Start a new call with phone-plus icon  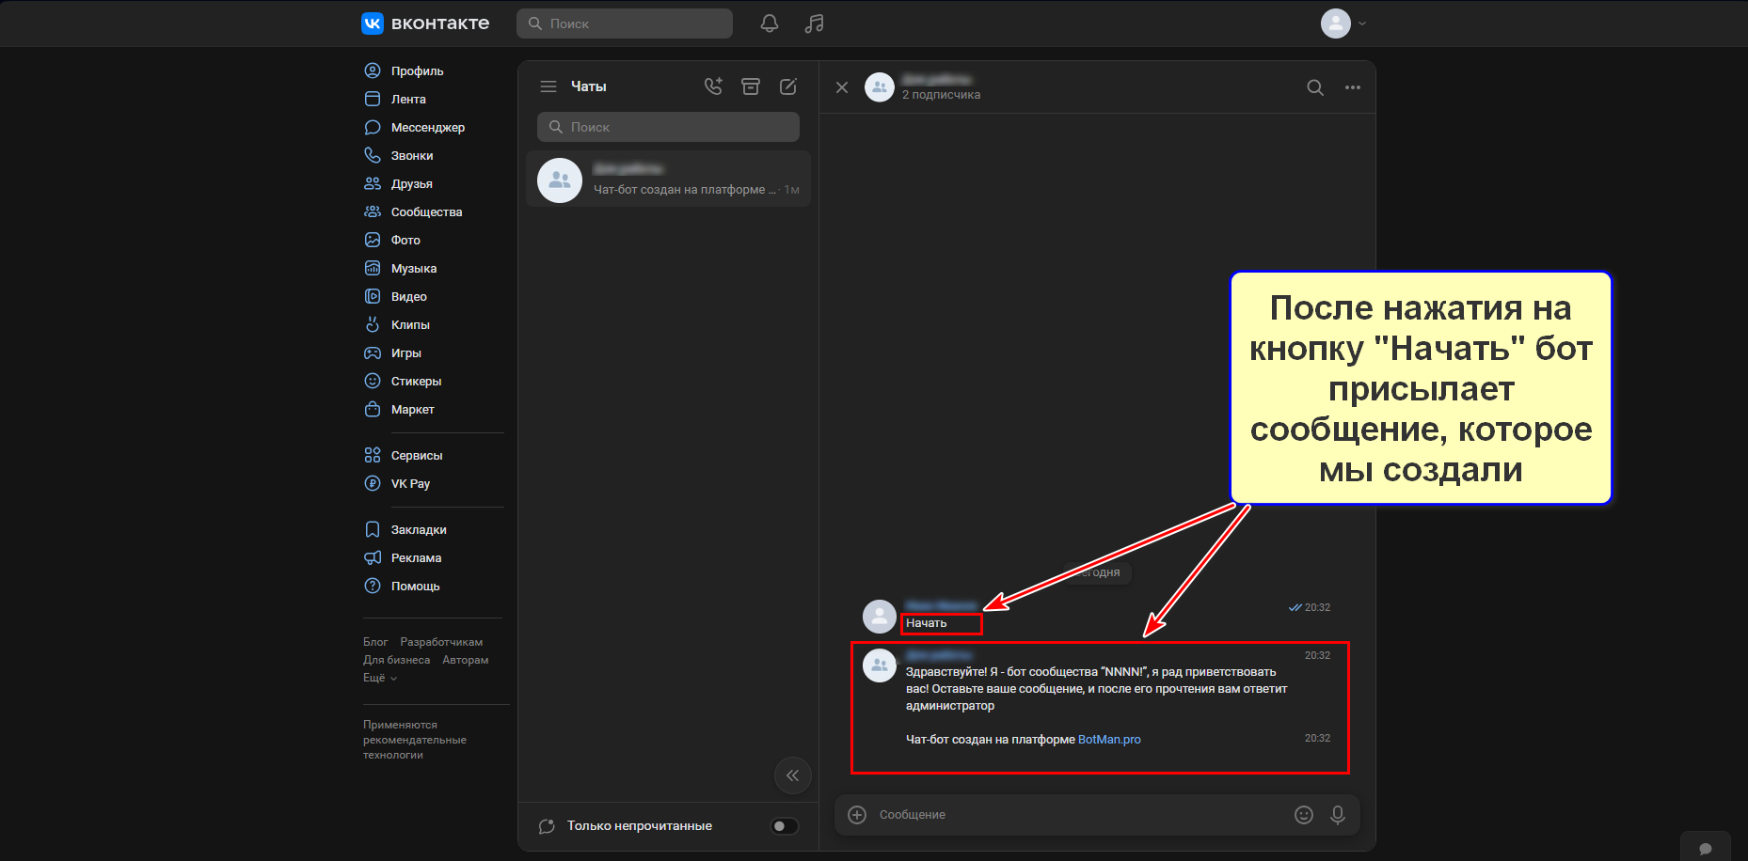pyautogui.click(x=713, y=86)
